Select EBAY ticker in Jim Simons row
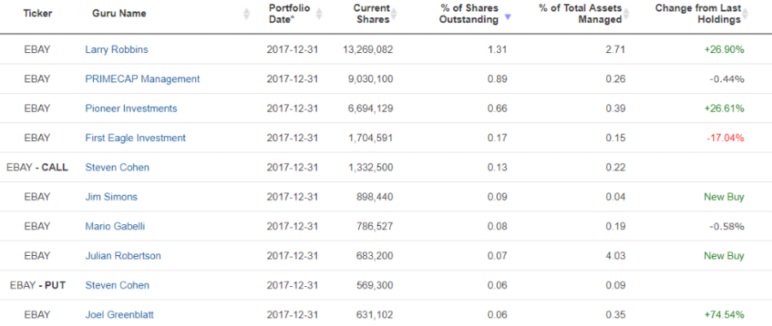This screenshot has height=326, width=772. tap(38, 196)
